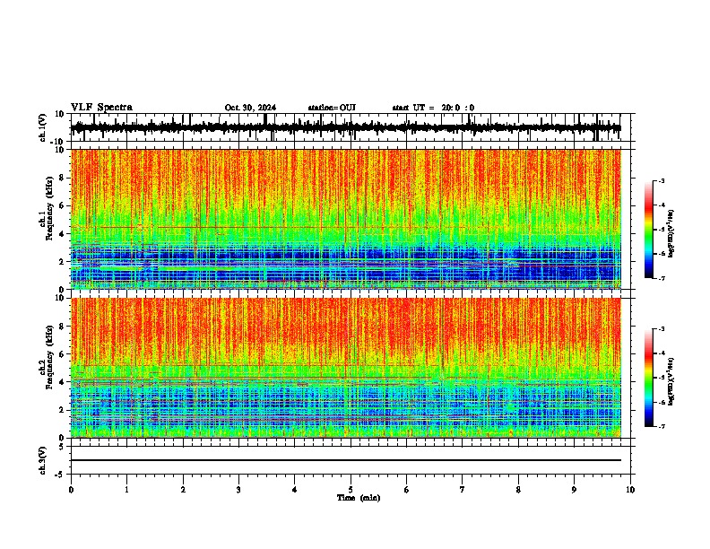710x549 pixels.
Task: Click the ch.1(V) waveform strip
Action: 346,127
